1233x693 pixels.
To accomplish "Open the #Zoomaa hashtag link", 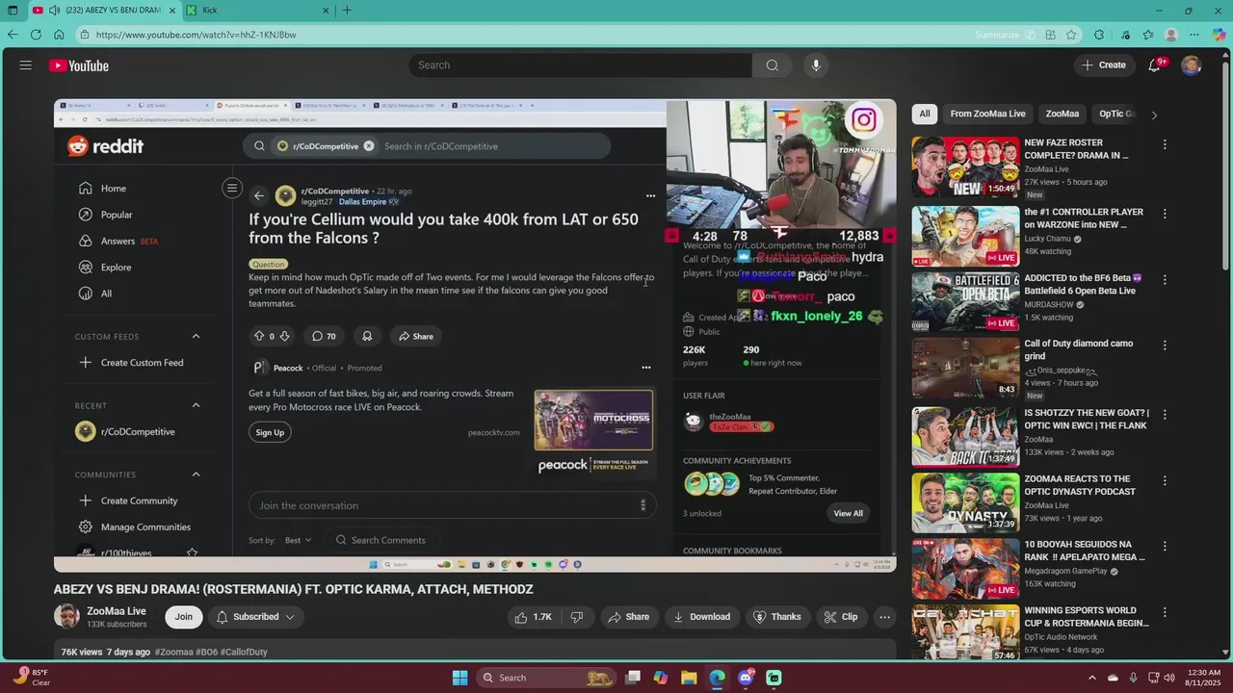I will point(173,653).
